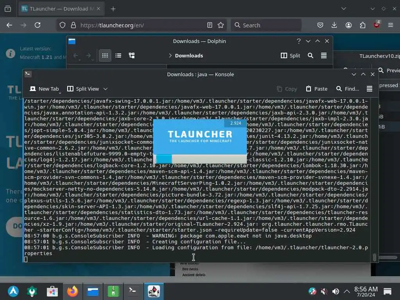Close the TLauncher browser tab
This screenshot has height=300, width=400.
point(98,9)
